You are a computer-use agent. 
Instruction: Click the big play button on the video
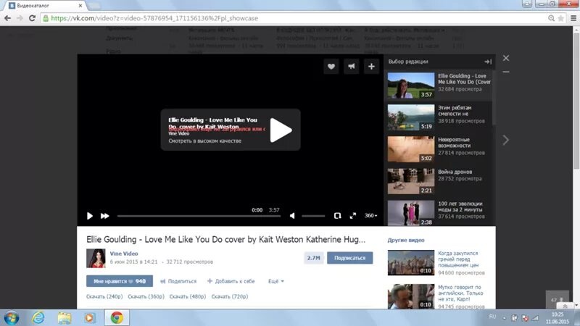[281, 130]
